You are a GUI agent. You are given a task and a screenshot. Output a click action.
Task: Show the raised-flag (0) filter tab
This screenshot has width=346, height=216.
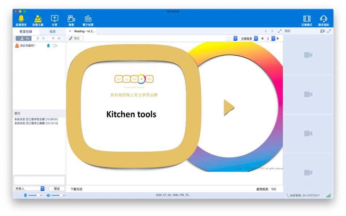click(56, 38)
